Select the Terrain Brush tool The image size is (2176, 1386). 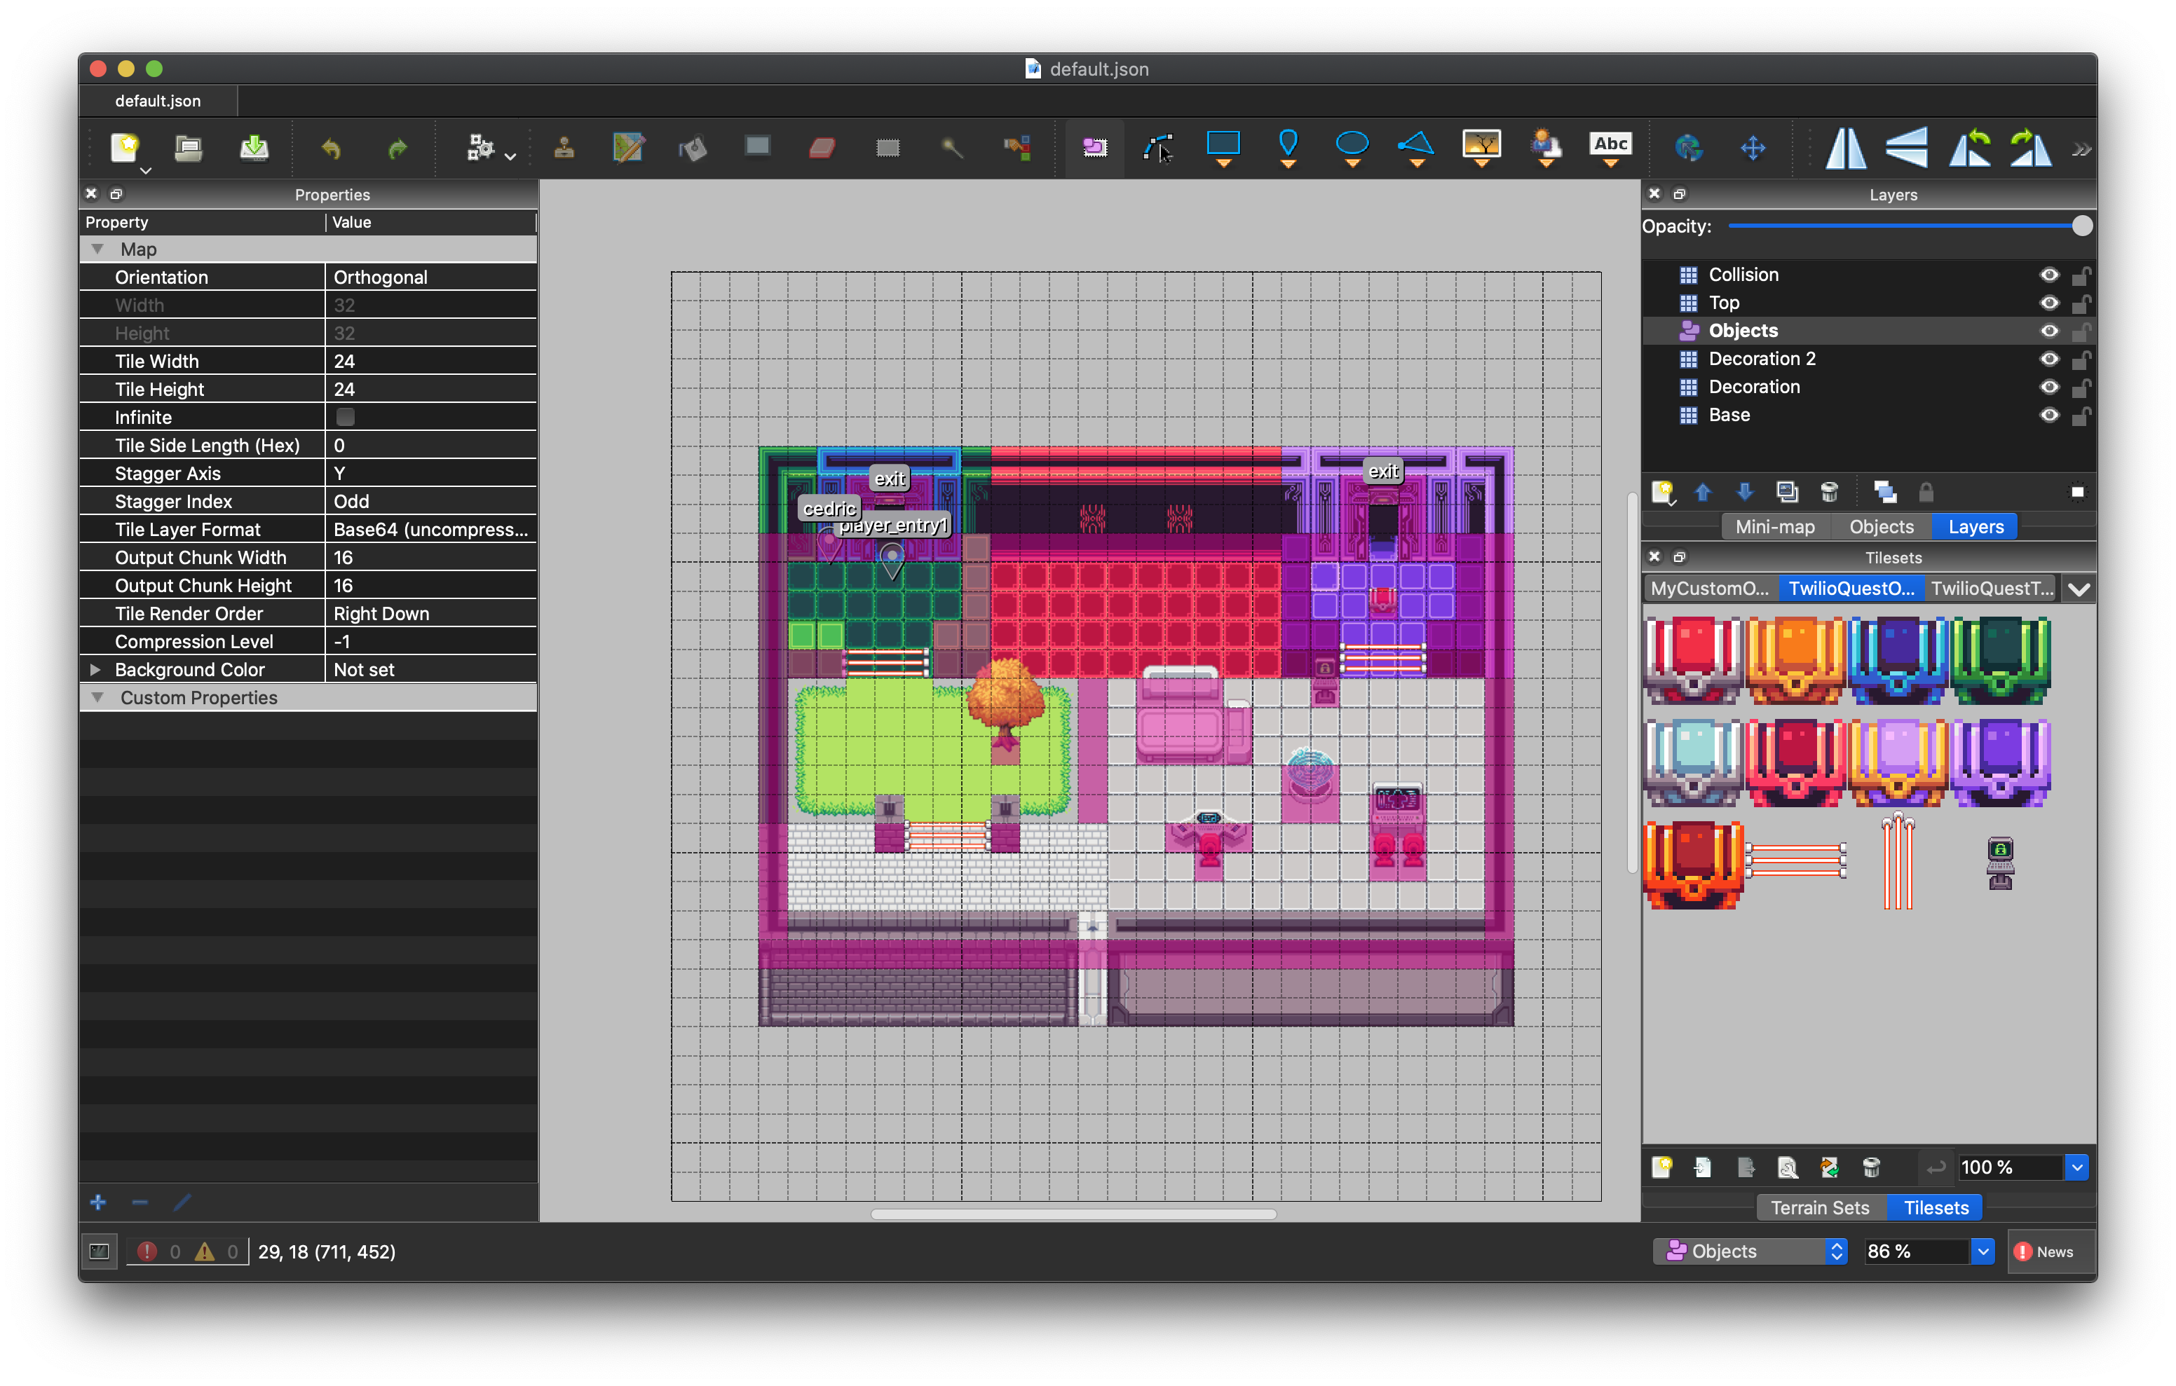628,147
